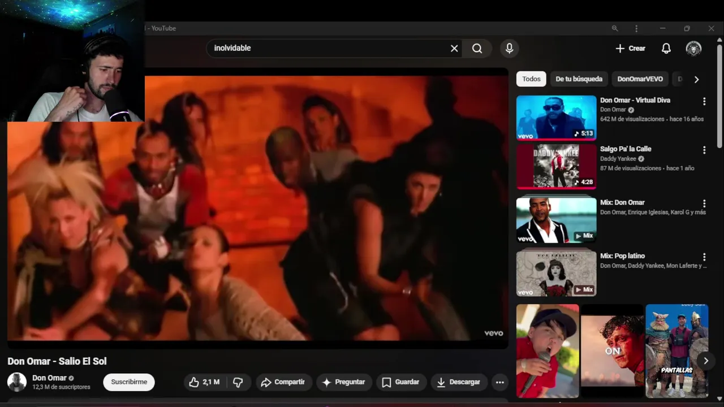Open more actions three-dot menu under video
The image size is (724, 407).
(500, 383)
